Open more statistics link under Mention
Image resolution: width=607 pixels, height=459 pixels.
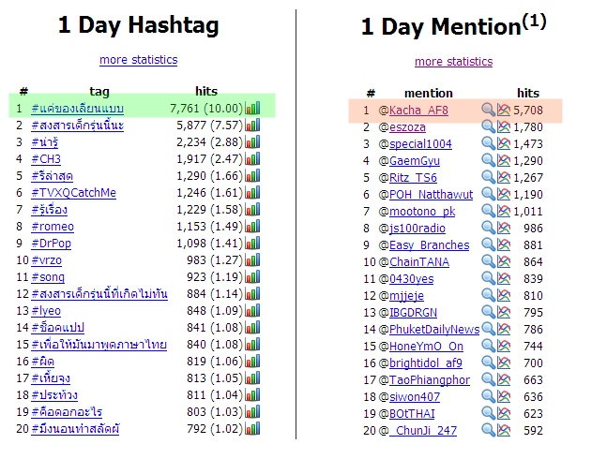pyautogui.click(x=454, y=62)
